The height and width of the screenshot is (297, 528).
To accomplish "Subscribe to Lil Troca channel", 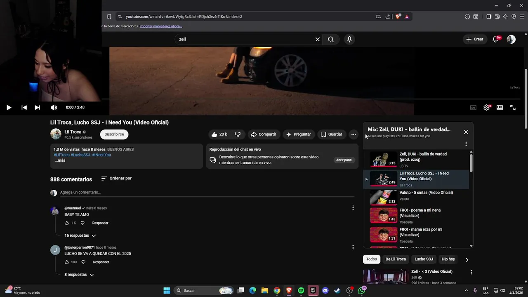I will point(114,134).
